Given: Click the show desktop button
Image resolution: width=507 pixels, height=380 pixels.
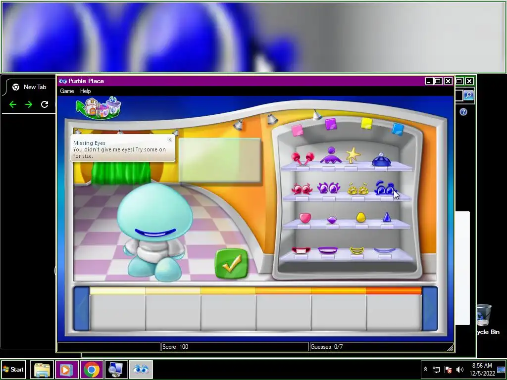Looking at the screenshot, I should click(502, 370).
